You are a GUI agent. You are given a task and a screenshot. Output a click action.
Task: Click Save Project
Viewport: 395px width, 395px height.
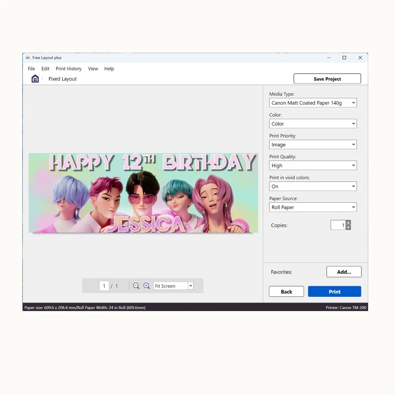click(x=327, y=78)
